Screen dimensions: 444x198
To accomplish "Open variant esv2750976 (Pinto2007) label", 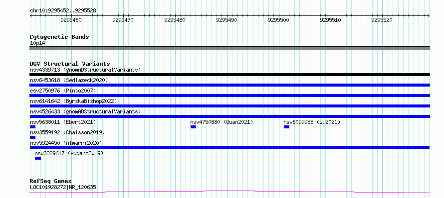I will pos(63,91).
